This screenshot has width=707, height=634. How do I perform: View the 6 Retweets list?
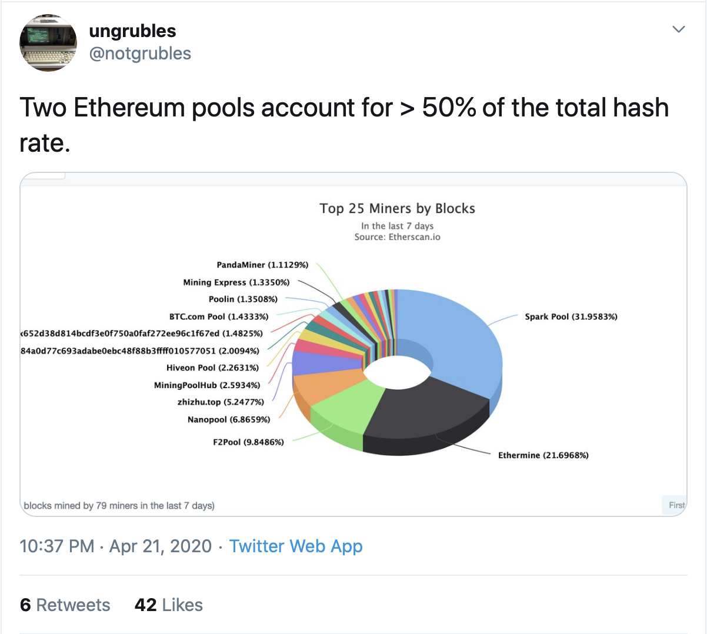65,605
